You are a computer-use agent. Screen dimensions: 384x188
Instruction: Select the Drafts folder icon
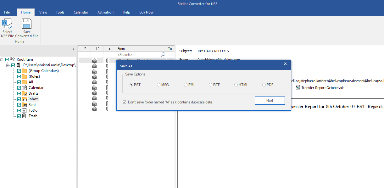point(24,93)
